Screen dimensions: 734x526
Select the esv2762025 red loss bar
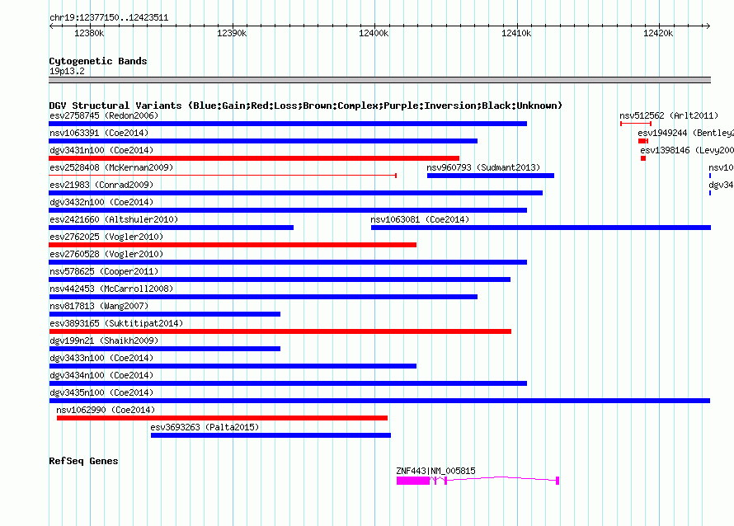coord(233,245)
